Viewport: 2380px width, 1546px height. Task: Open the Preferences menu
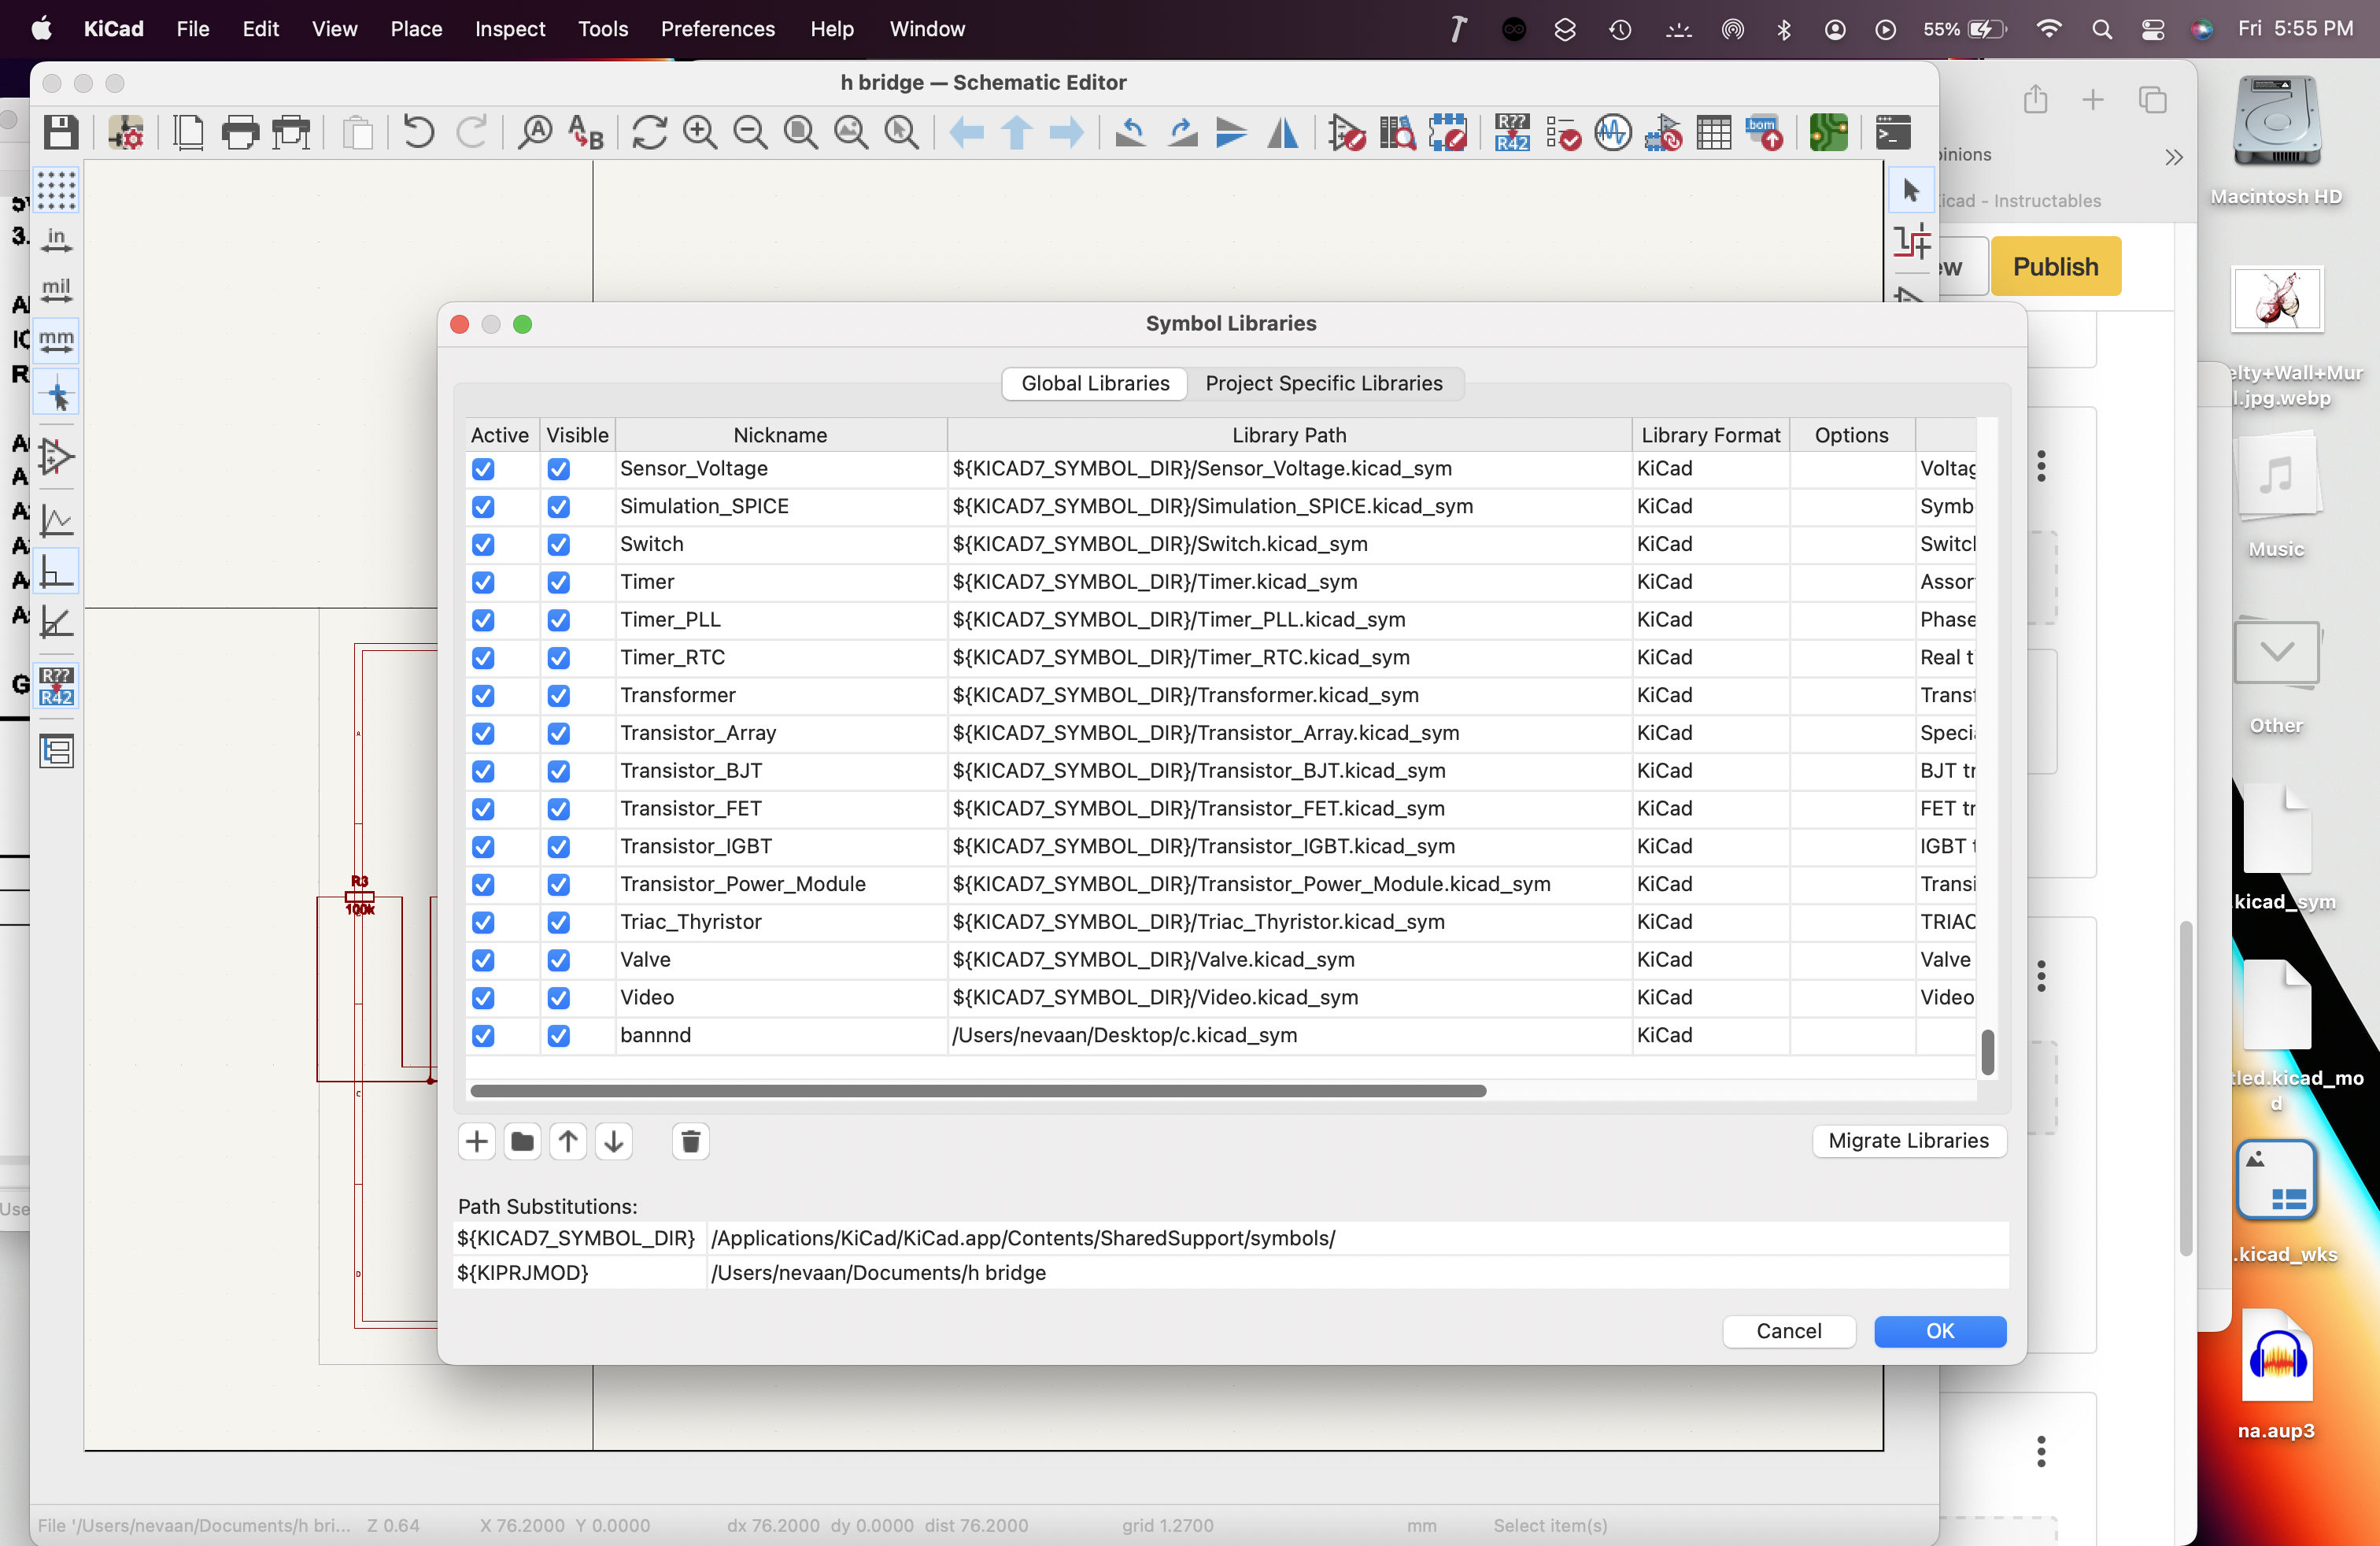click(717, 29)
